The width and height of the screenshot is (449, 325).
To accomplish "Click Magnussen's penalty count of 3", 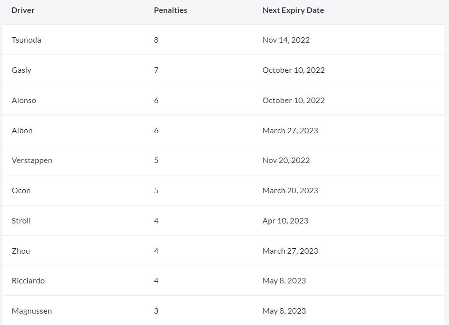I will pos(156,311).
